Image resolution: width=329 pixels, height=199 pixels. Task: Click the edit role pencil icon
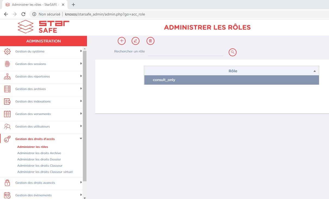pyautogui.click(x=135, y=41)
